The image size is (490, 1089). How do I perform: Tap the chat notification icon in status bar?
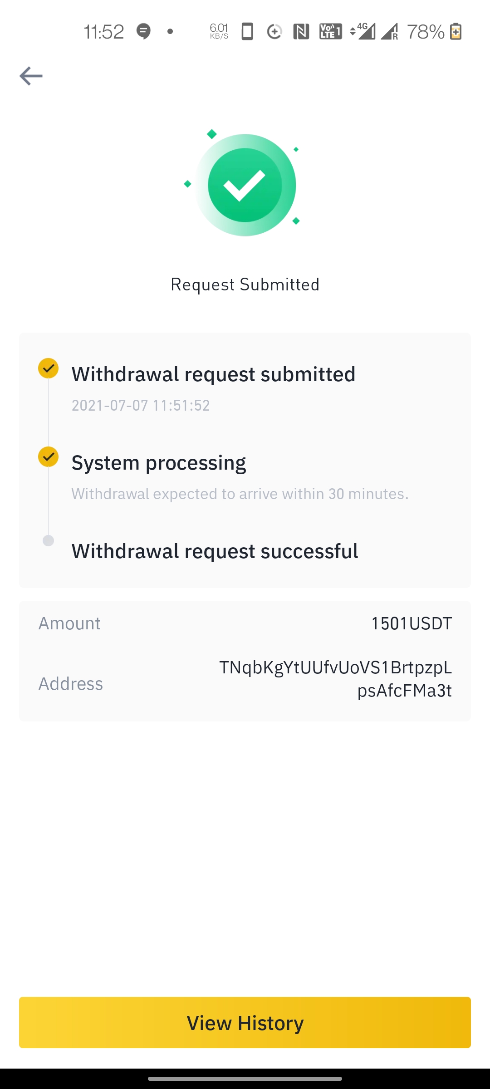(144, 31)
